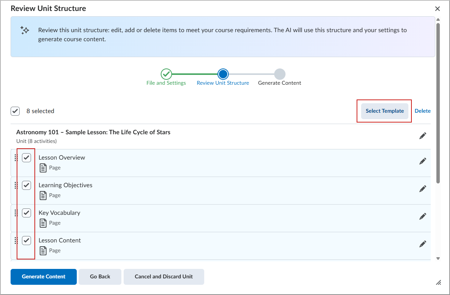
Task: Uncheck the Key Vocabulary checkbox
Action: pos(26,213)
